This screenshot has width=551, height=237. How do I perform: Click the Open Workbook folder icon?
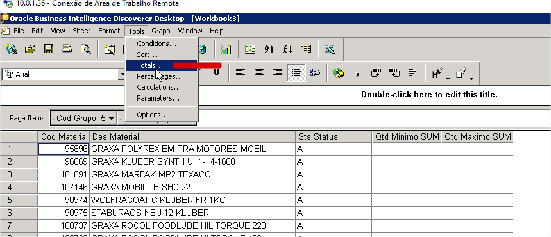[x=30, y=49]
